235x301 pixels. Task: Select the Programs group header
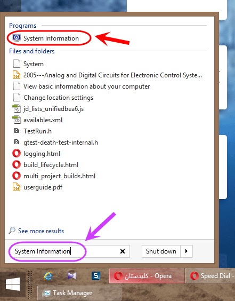coord(22,26)
